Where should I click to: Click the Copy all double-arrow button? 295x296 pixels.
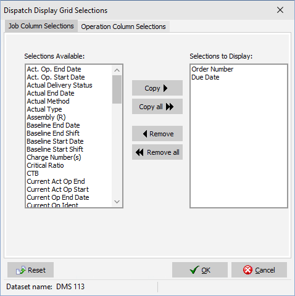click(x=157, y=107)
